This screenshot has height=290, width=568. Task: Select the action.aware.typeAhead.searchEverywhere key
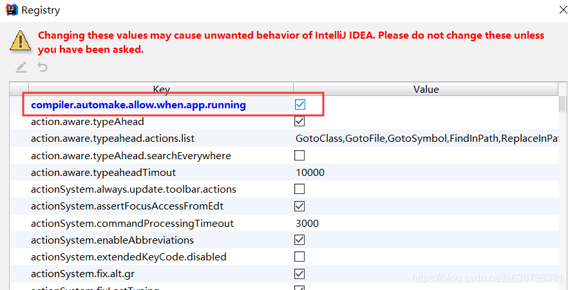131,155
